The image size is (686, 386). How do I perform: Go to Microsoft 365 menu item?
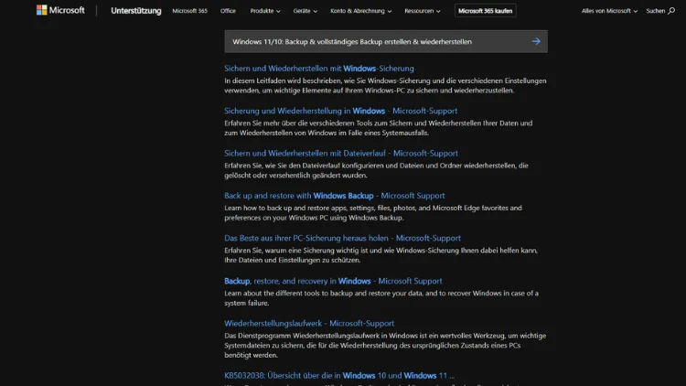[189, 10]
